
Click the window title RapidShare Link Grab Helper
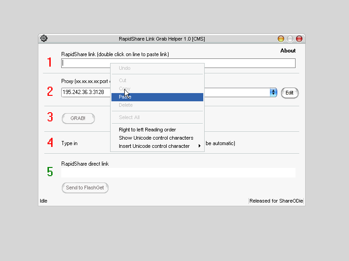point(162,39)
